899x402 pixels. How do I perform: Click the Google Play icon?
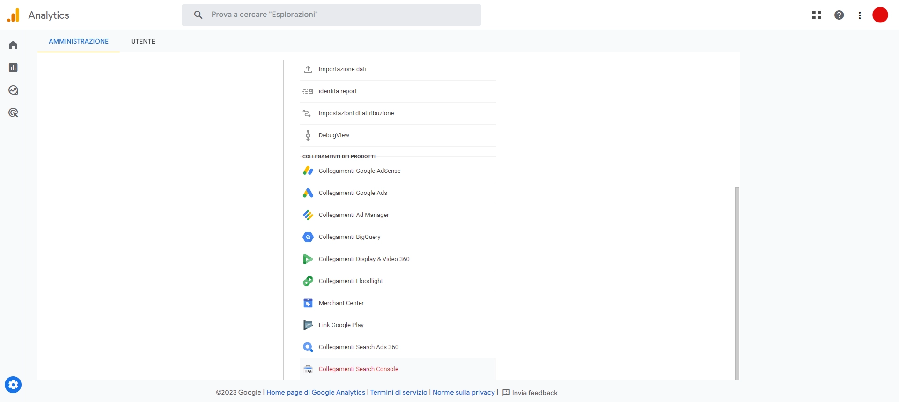click(308, 325)
